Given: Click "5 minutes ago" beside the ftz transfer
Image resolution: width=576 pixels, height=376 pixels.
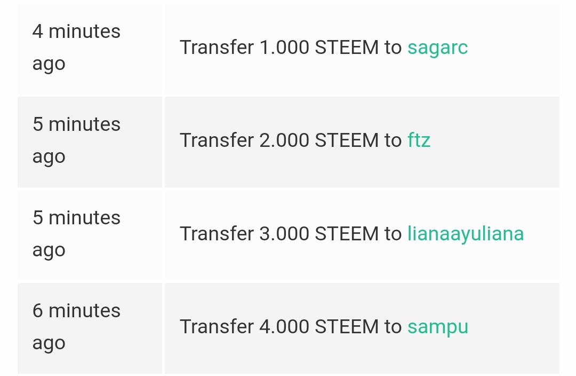Looking at the screenshot, I should 76,140.
